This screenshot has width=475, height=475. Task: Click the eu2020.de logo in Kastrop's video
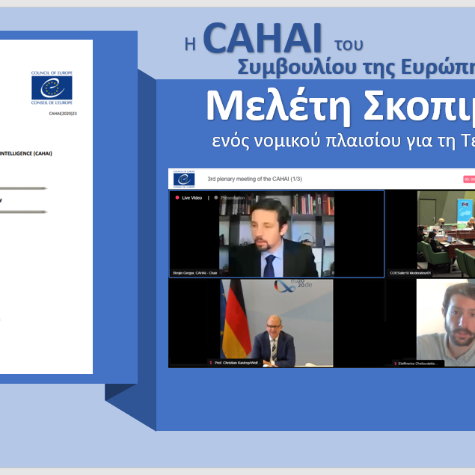(x=292, y=286)
